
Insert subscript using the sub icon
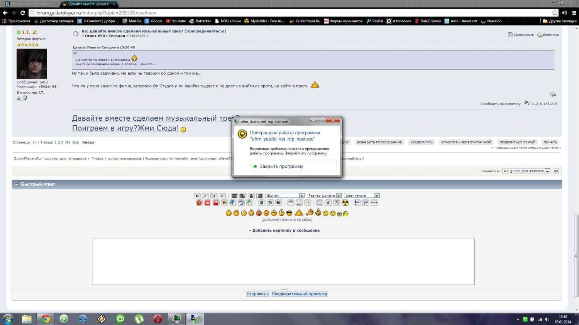pyautogui.click(x=299, y=203)
